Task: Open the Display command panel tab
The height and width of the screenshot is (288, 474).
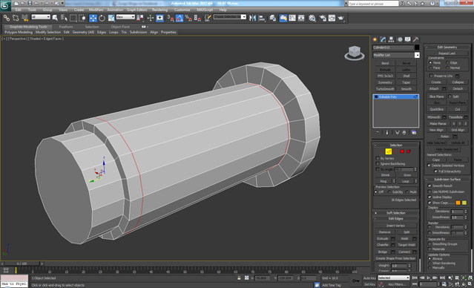Action: [408, 39]
